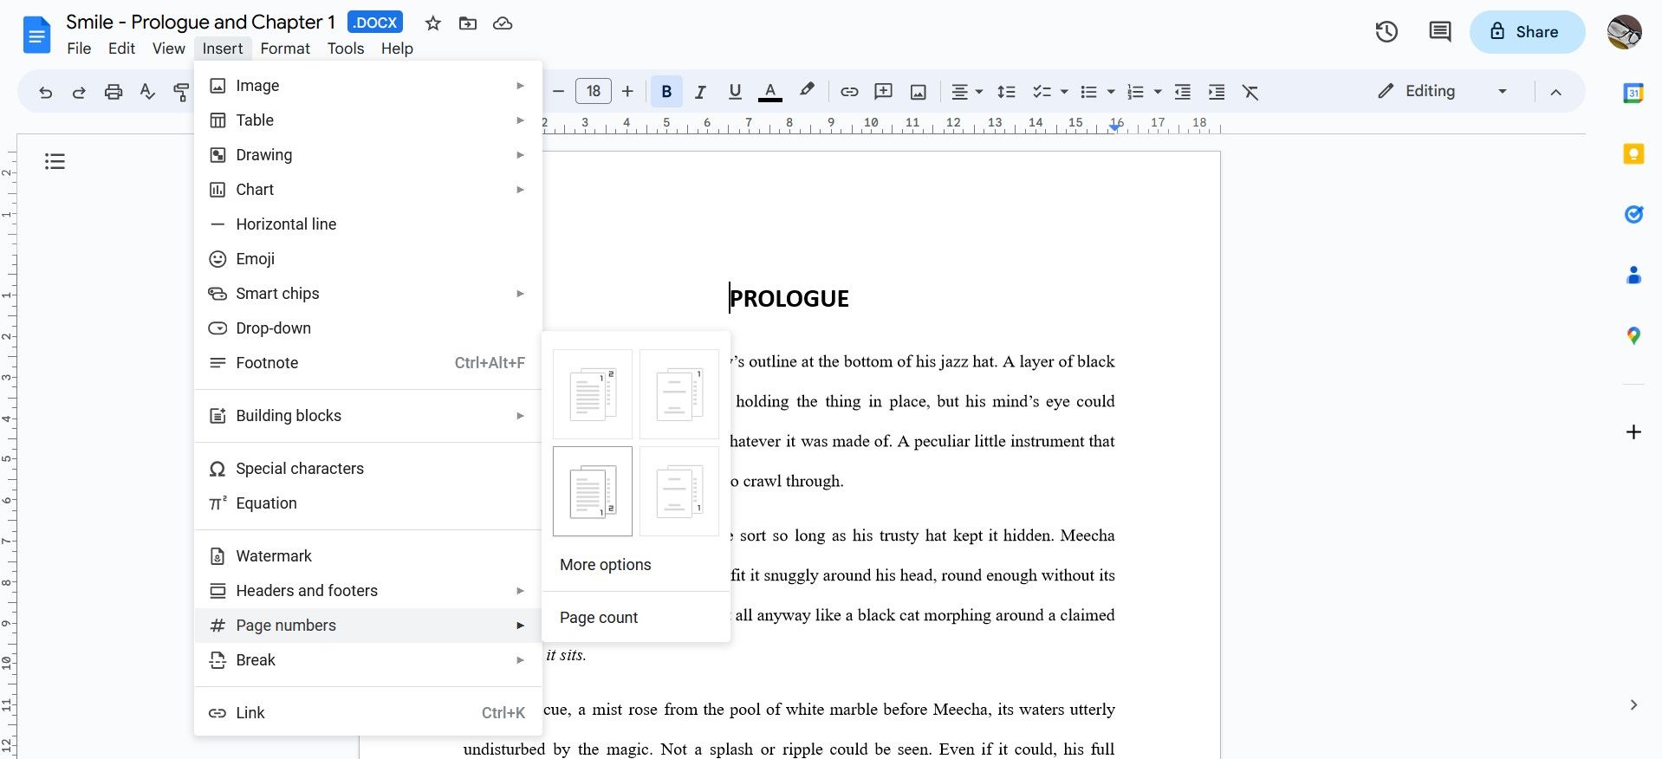
Task: Toggle italic formatting
Action: coord(700,92)
